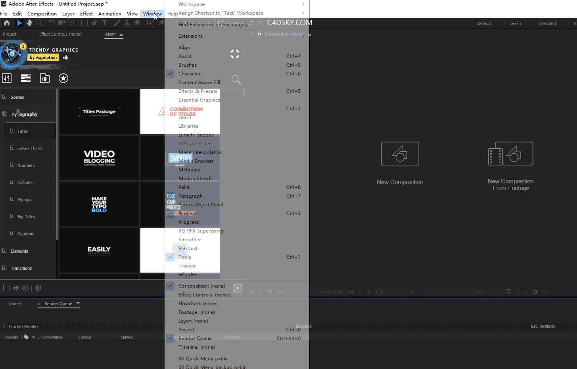This screenshot has height=369, width=577.
Task: Select the Brush tool
Action: 117,23
